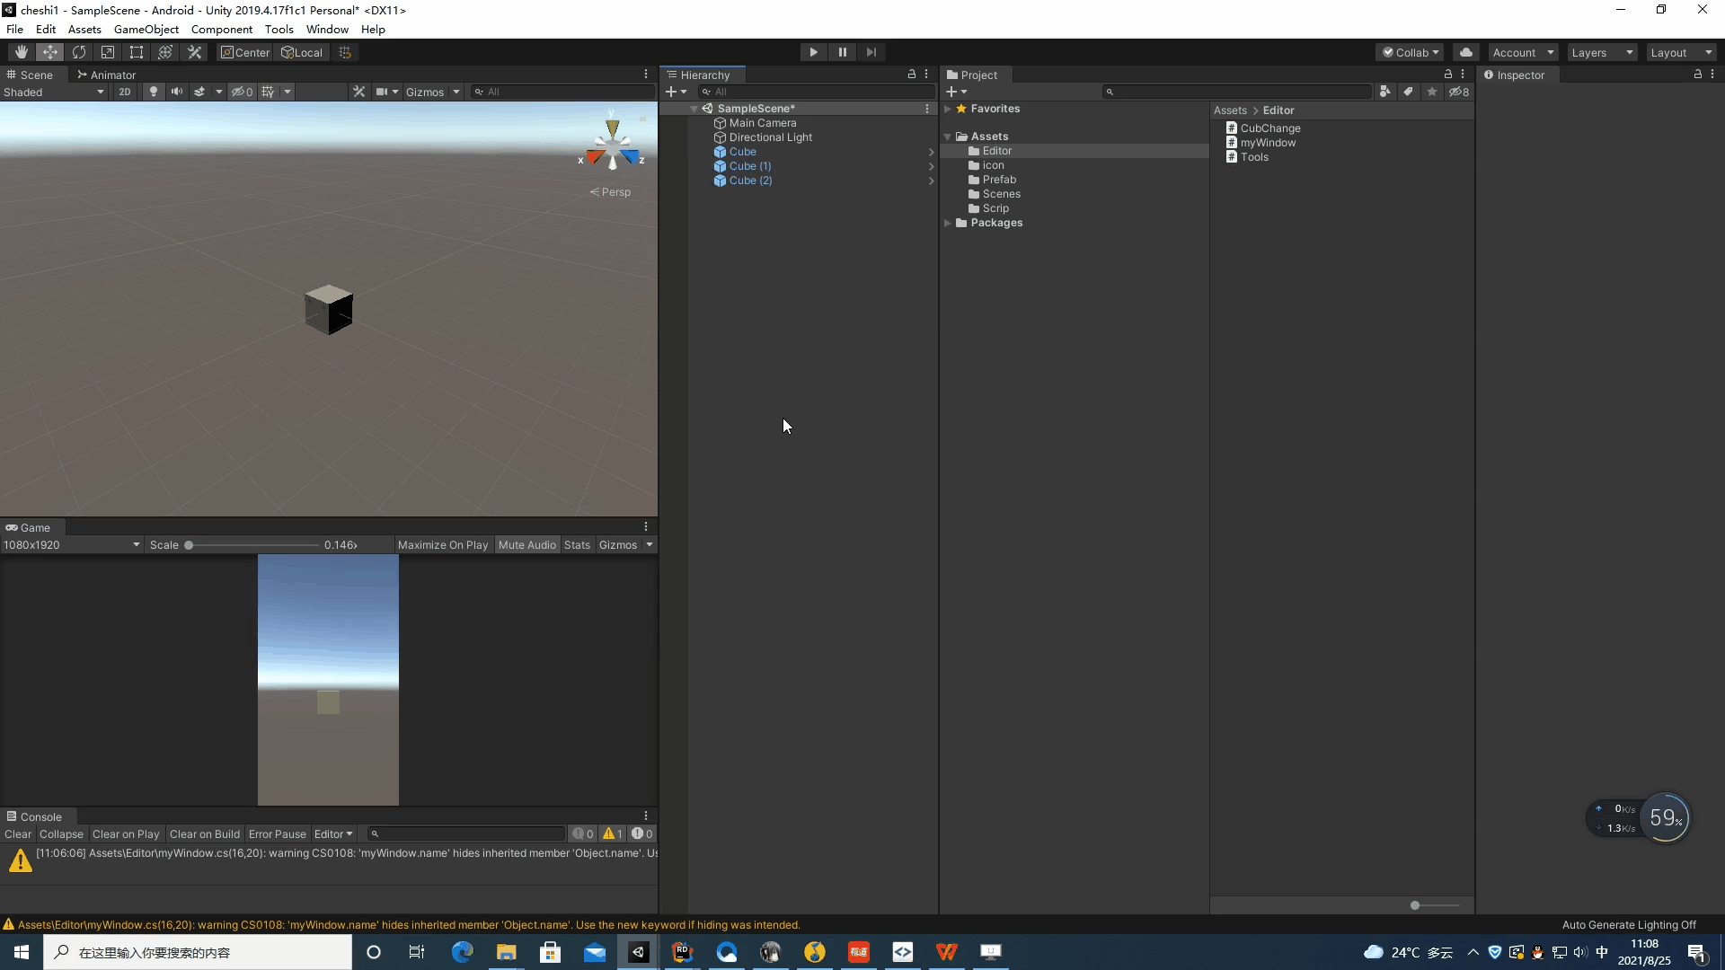Toggle Collapse in Console

pyautogui.click(x=61, y=833)
